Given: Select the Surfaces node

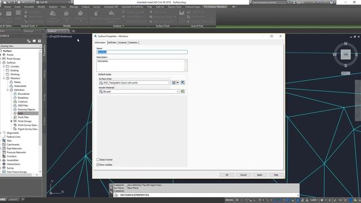Looking at the screenshot, I should click(11, 63).
